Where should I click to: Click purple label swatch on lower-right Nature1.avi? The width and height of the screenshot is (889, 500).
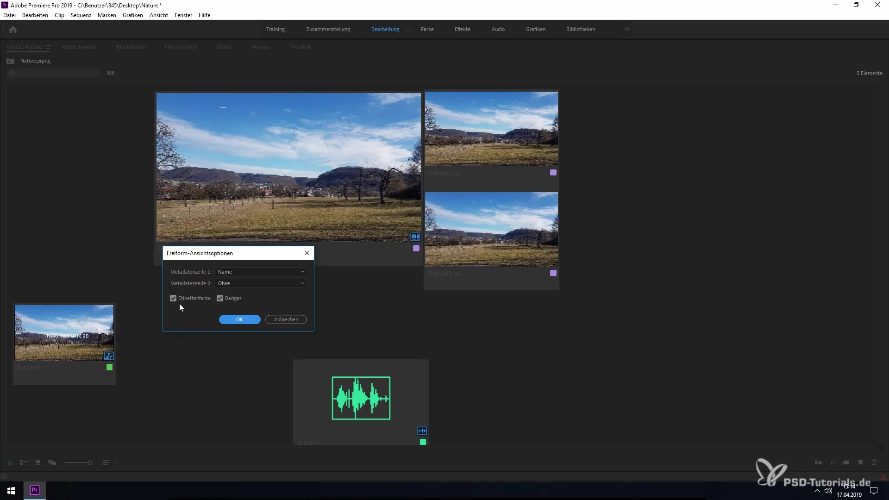pyautogui.click(x=553, y=273)
